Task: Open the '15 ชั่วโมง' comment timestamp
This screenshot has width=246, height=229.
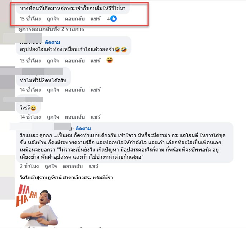Action: click(30, 19)
